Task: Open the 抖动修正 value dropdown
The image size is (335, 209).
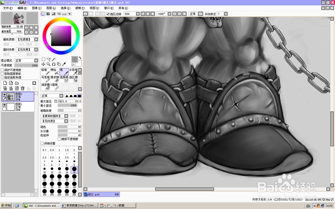Action: pyautogui.click(x=226, y=14)
